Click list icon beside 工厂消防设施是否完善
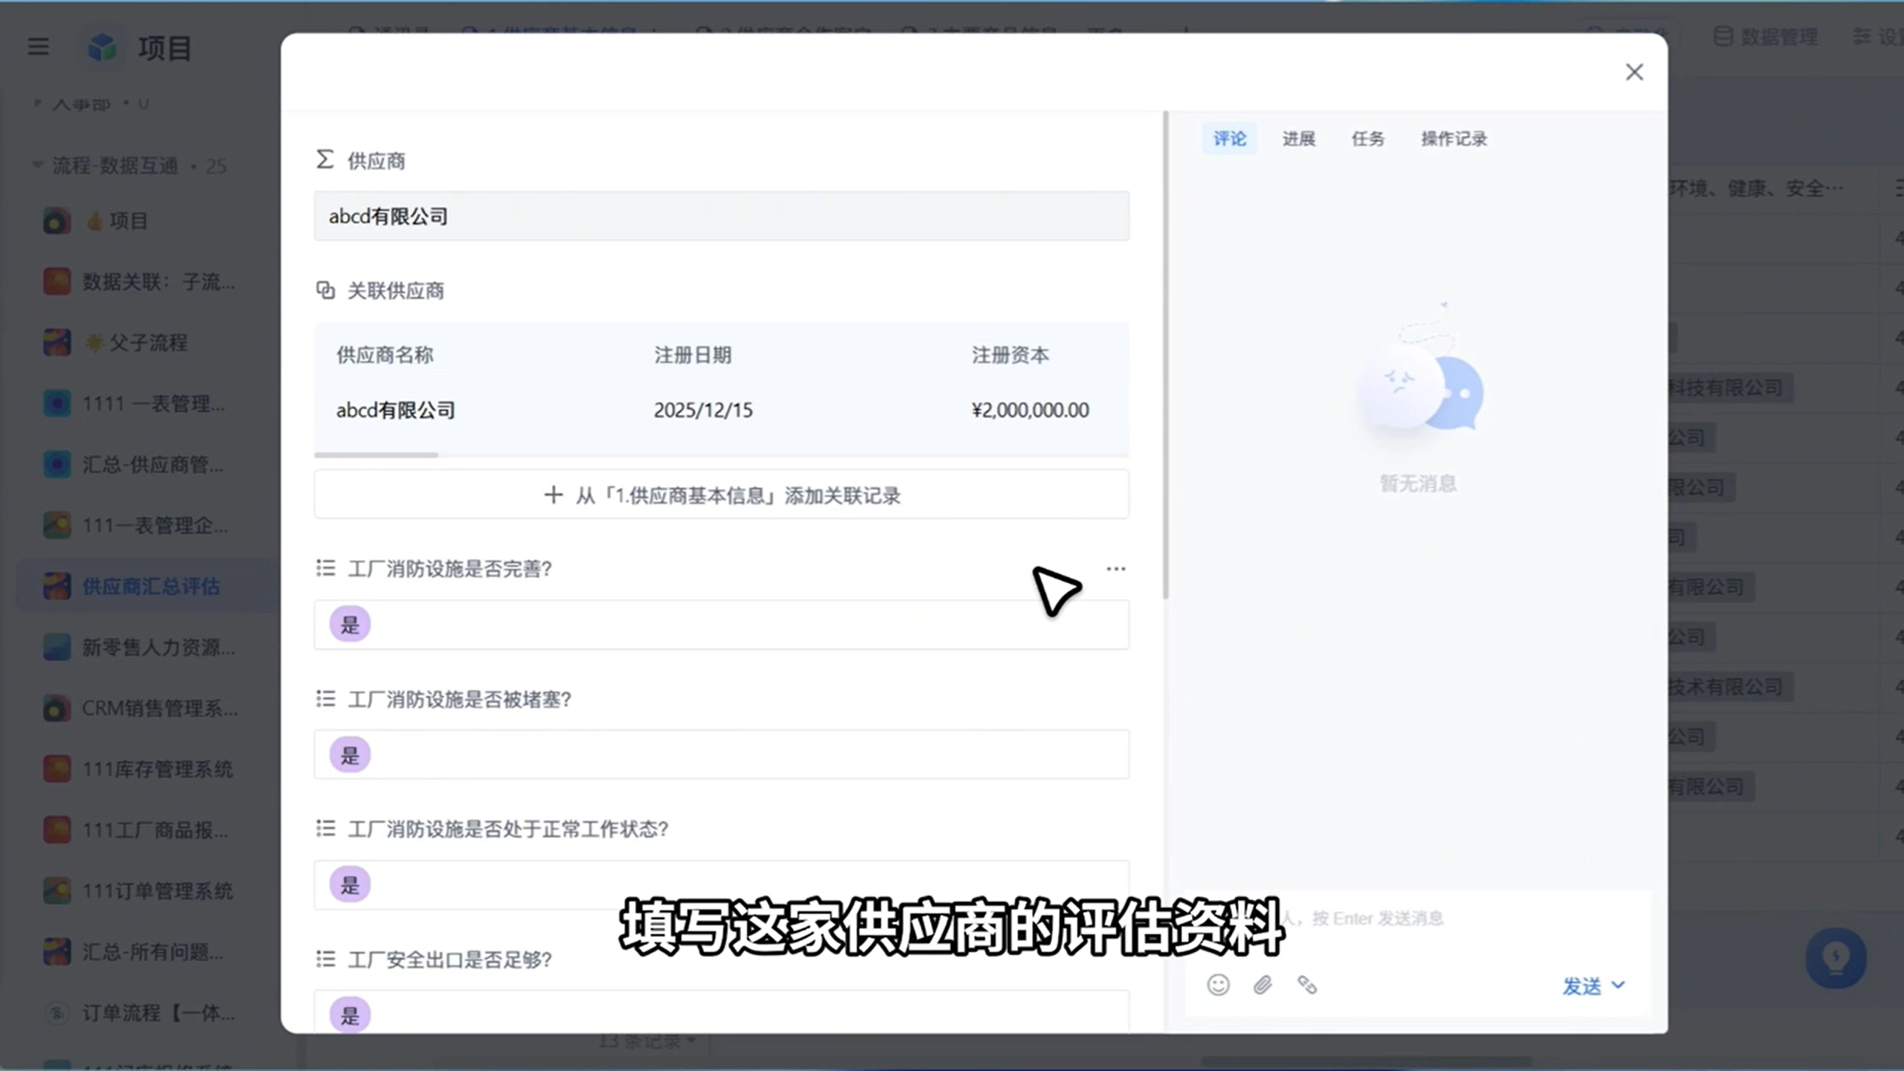 325,569
